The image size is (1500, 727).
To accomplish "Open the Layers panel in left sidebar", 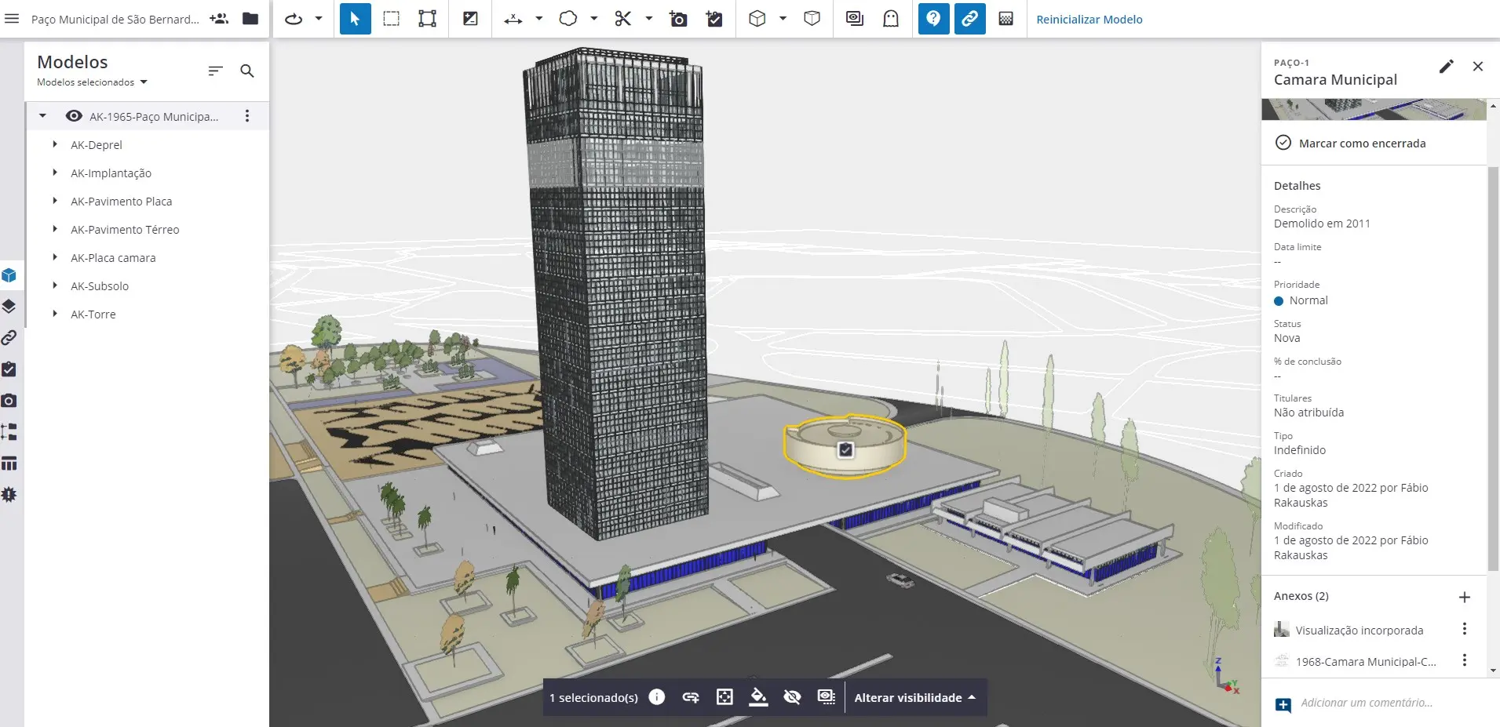I will pyautogui.click(x=9, y=307).
